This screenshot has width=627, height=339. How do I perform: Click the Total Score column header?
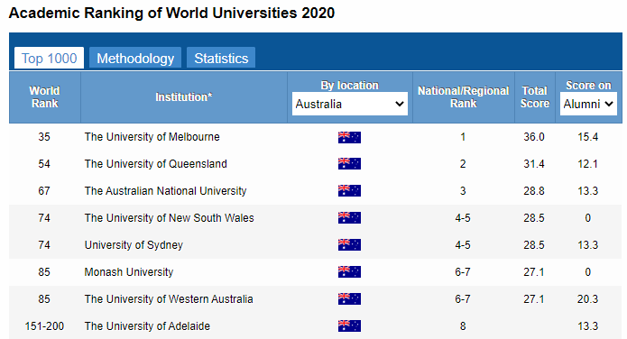click(x=535, y=97)
